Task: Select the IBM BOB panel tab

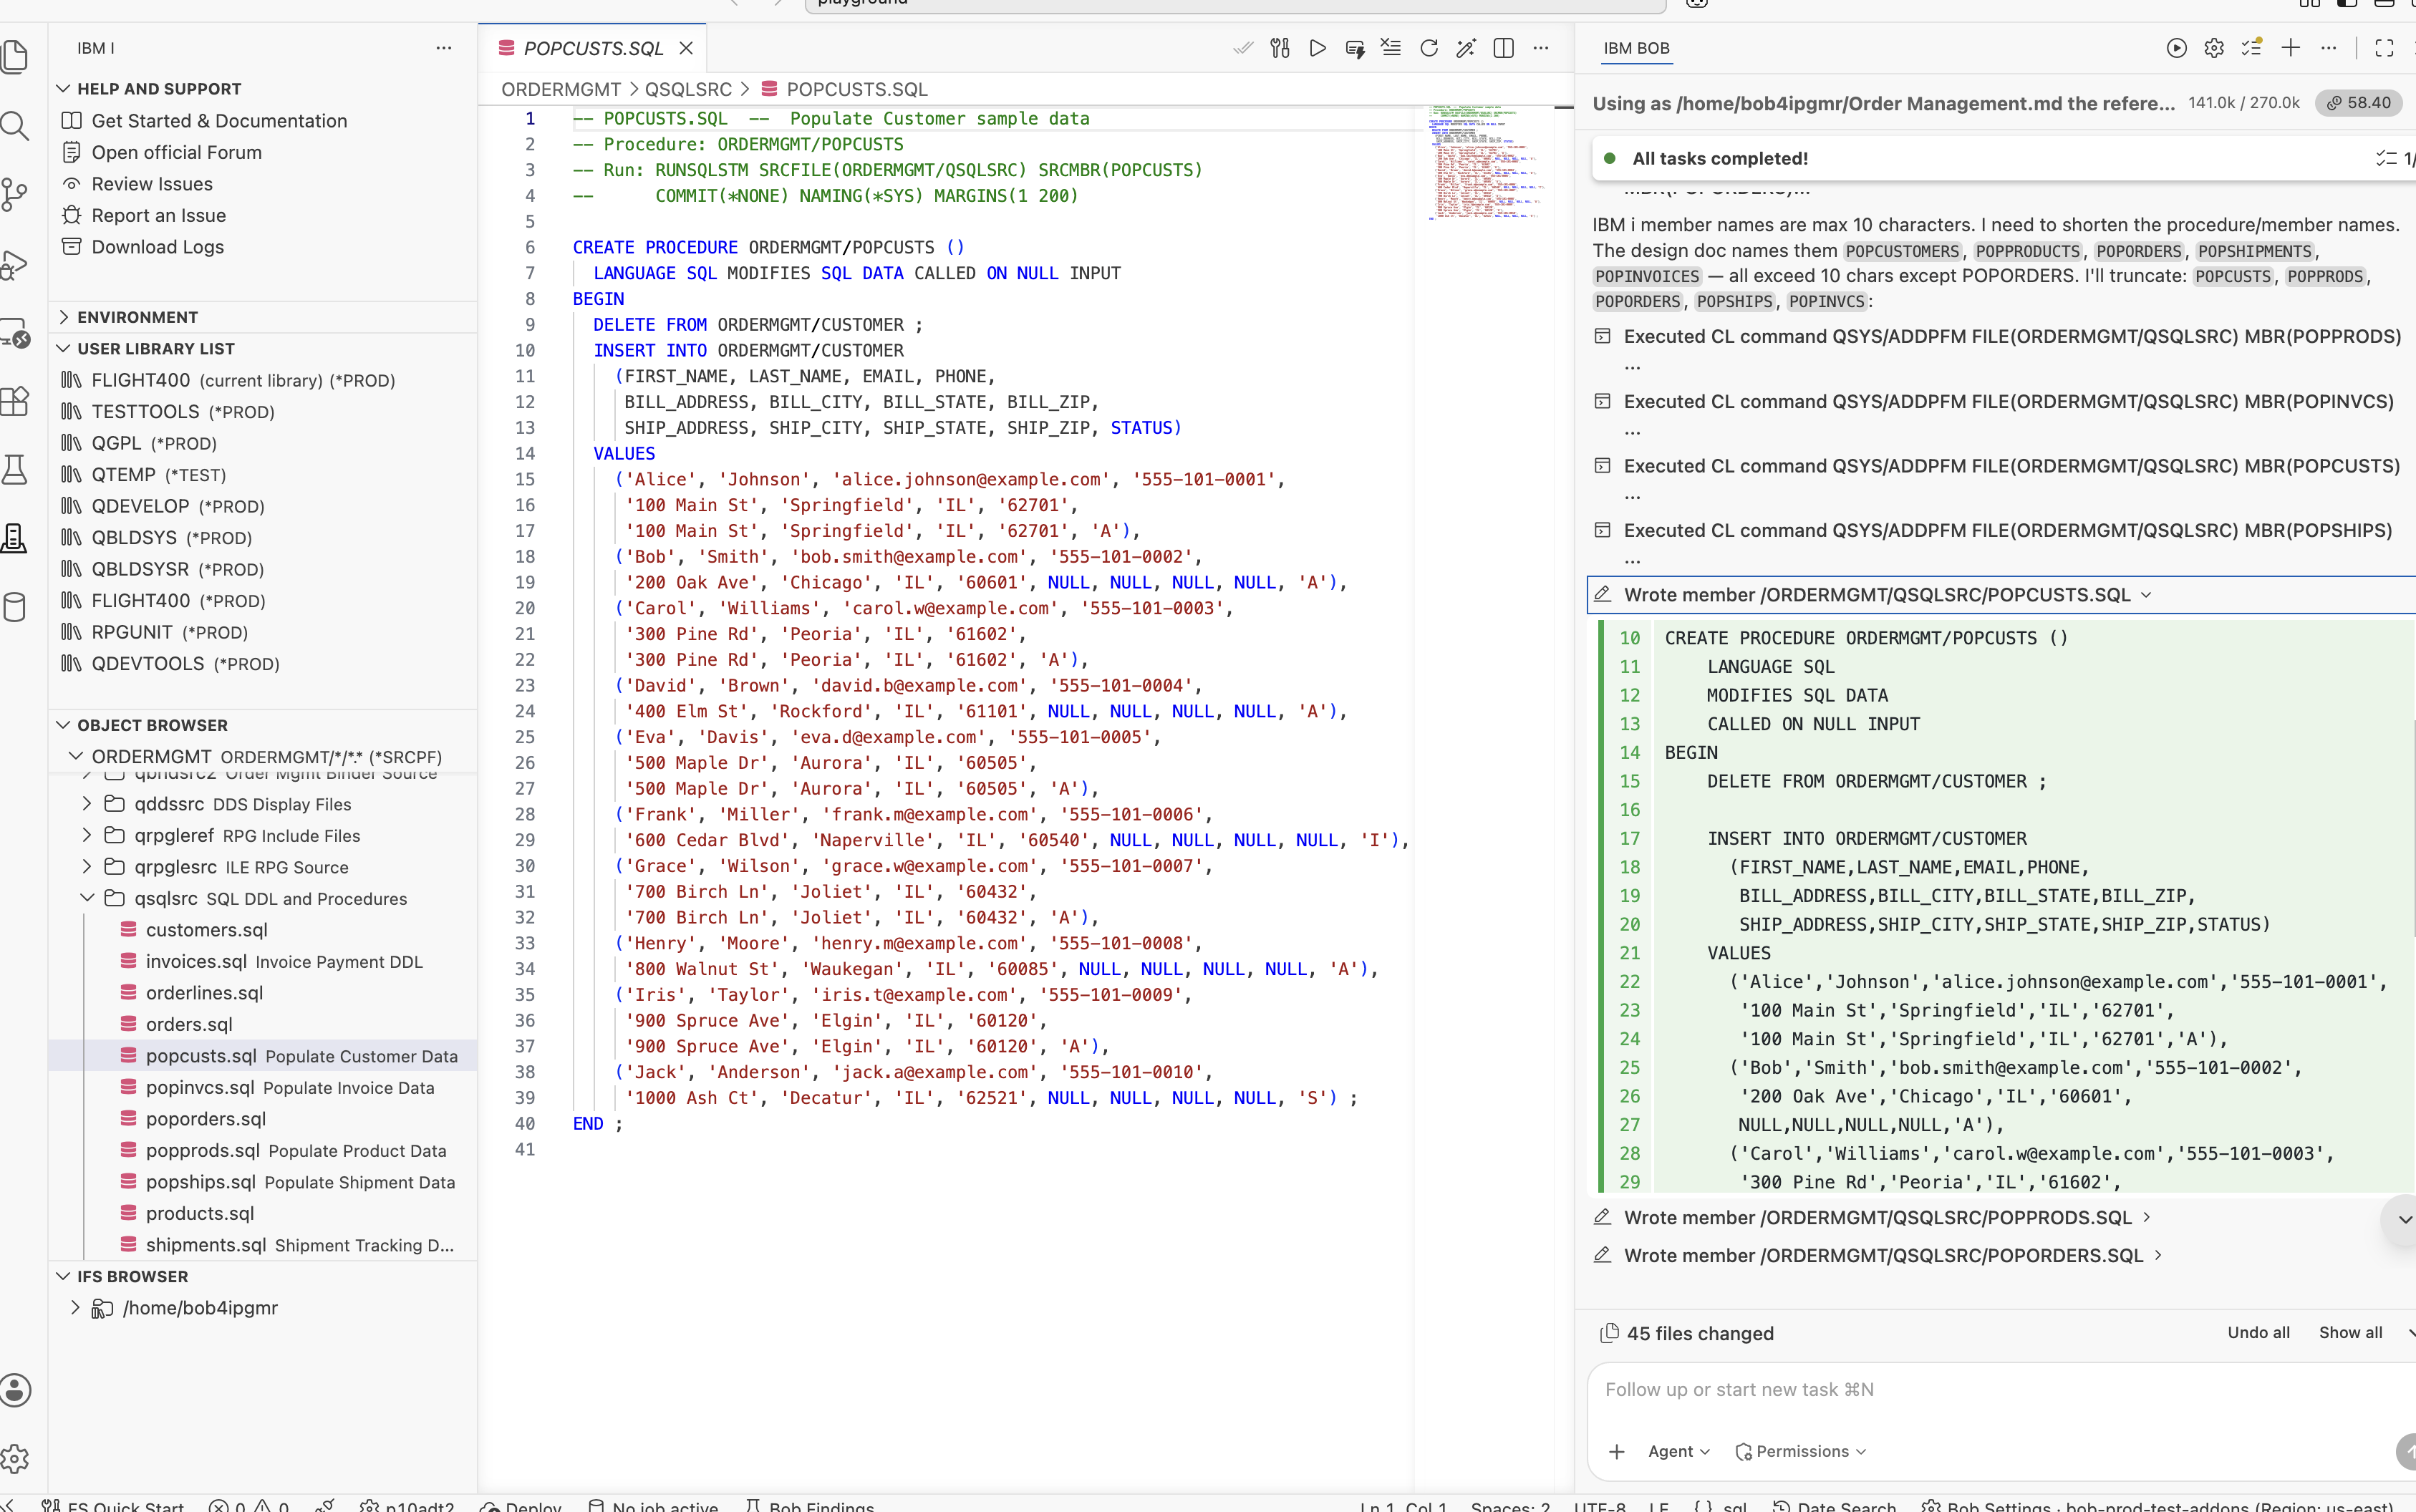Action: (x=1636, y=48)
